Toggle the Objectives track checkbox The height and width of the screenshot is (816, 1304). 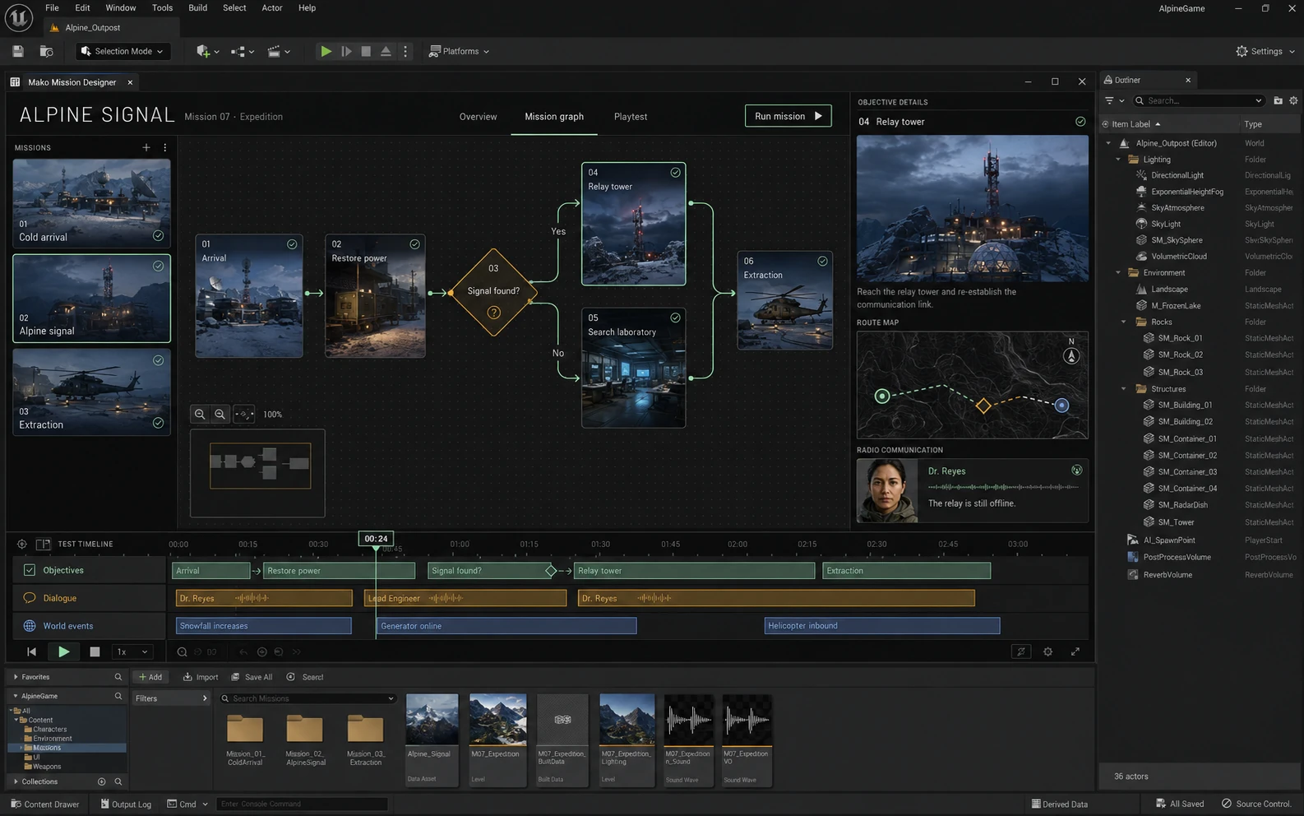[x=30, y=570]
